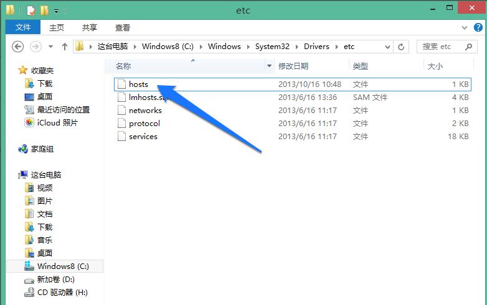
Task: Open the Quick Access Toolbar customize dropdown
Action: tap(57, 11)
